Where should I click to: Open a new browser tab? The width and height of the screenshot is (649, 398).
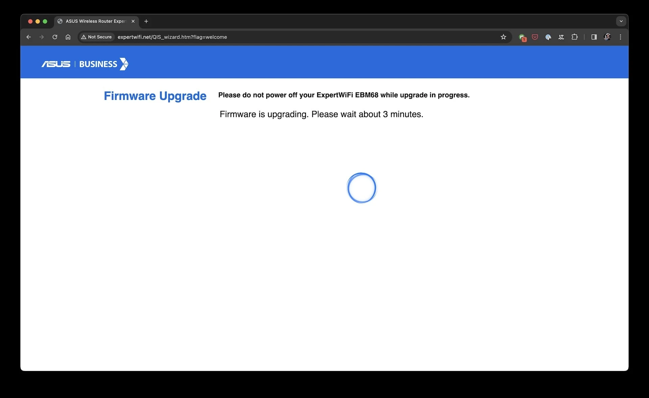click(146, 21)
